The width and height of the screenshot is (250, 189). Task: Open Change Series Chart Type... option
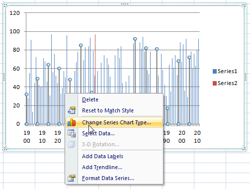(116, 122)
